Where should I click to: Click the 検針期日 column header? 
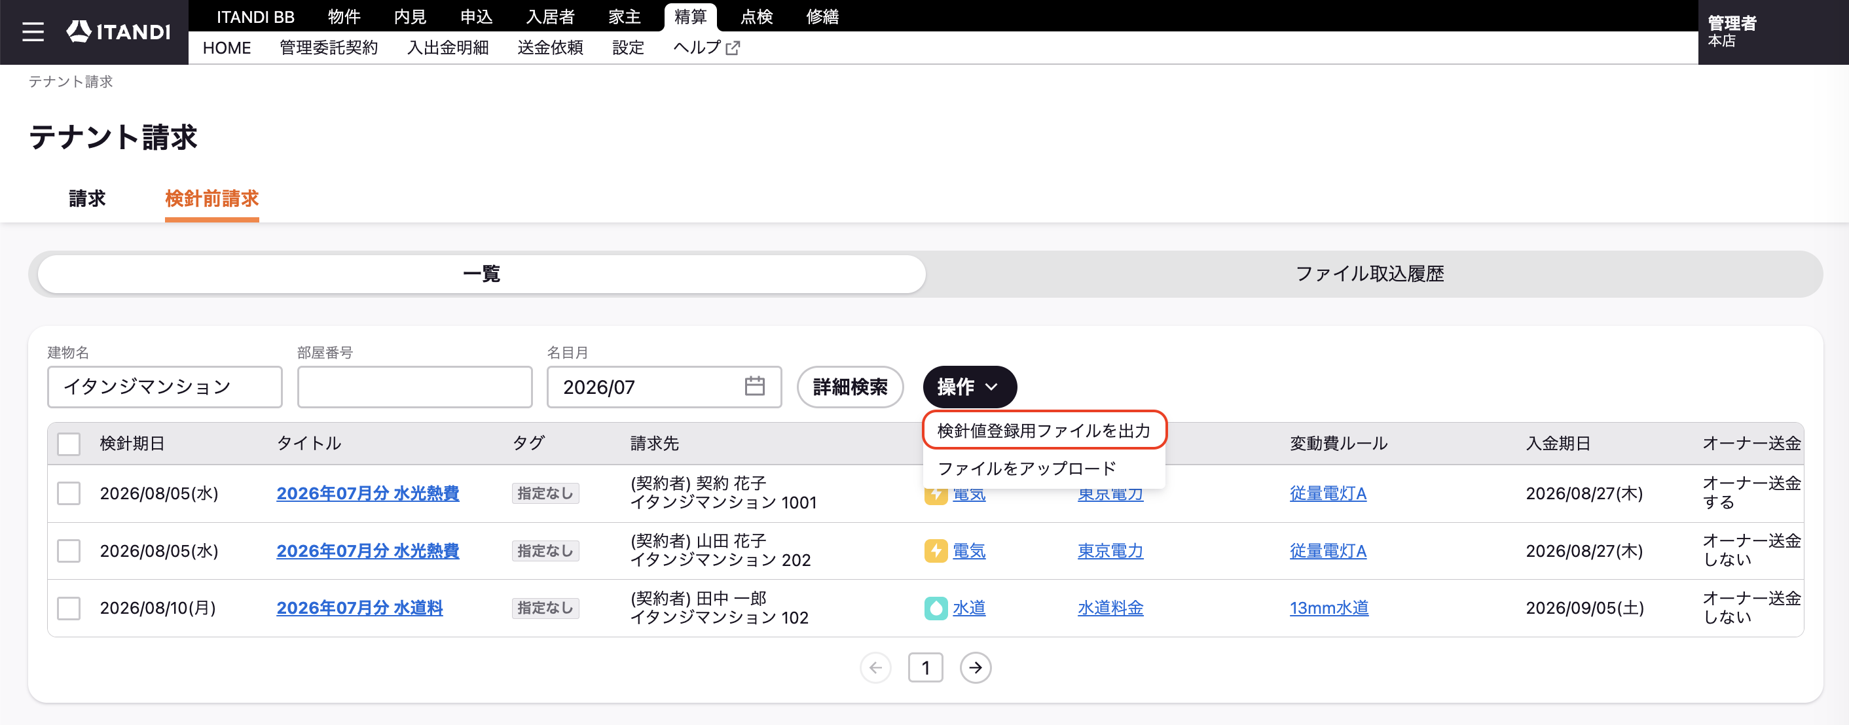(132, 443)
